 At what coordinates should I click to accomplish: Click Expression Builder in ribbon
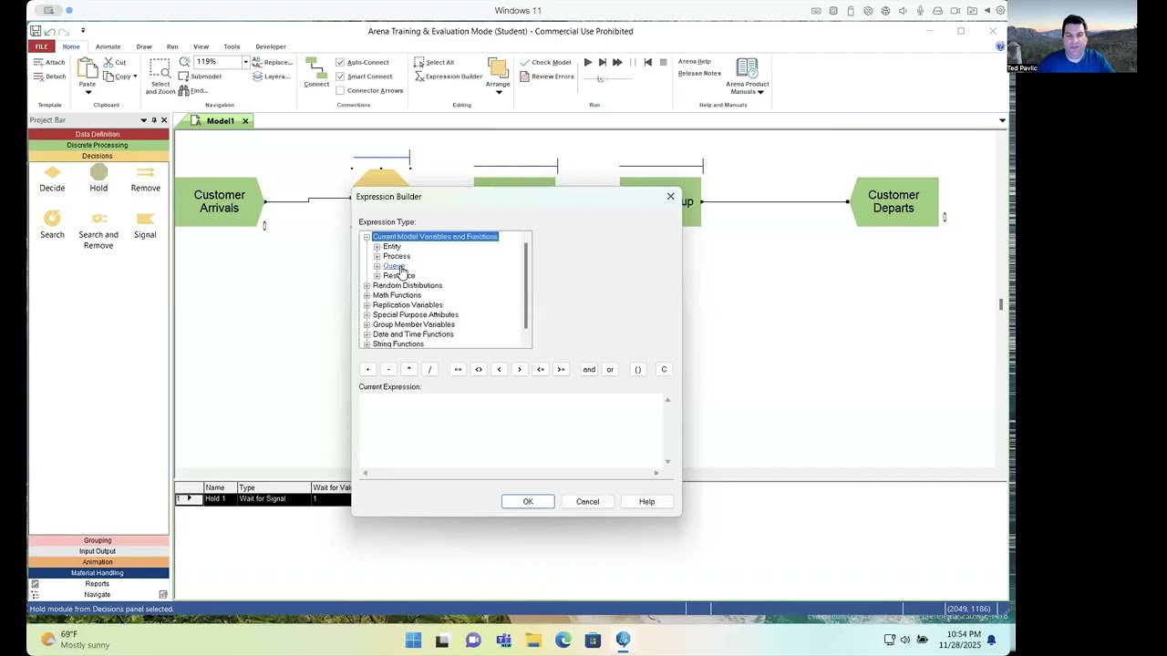pos(449,77)
